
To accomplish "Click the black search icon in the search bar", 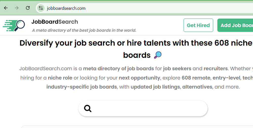I will tap(88, 109).
